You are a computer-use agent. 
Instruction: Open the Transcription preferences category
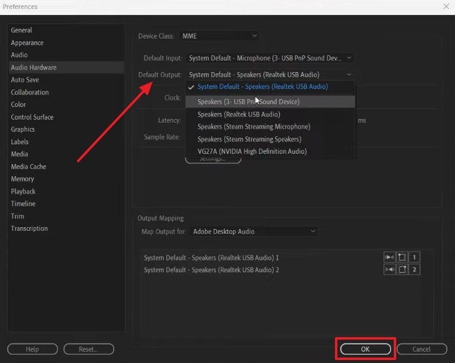[x=67, y=229]
